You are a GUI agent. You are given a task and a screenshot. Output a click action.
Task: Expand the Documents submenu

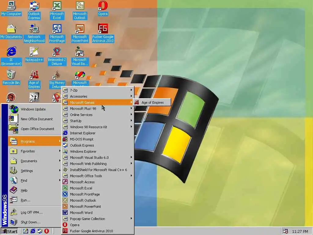click(35, 161)
